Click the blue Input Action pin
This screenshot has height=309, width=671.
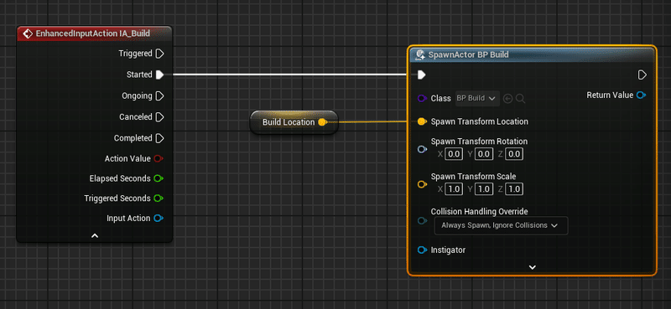[159, 219]
